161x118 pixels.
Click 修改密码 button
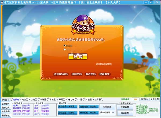point(90,74)
